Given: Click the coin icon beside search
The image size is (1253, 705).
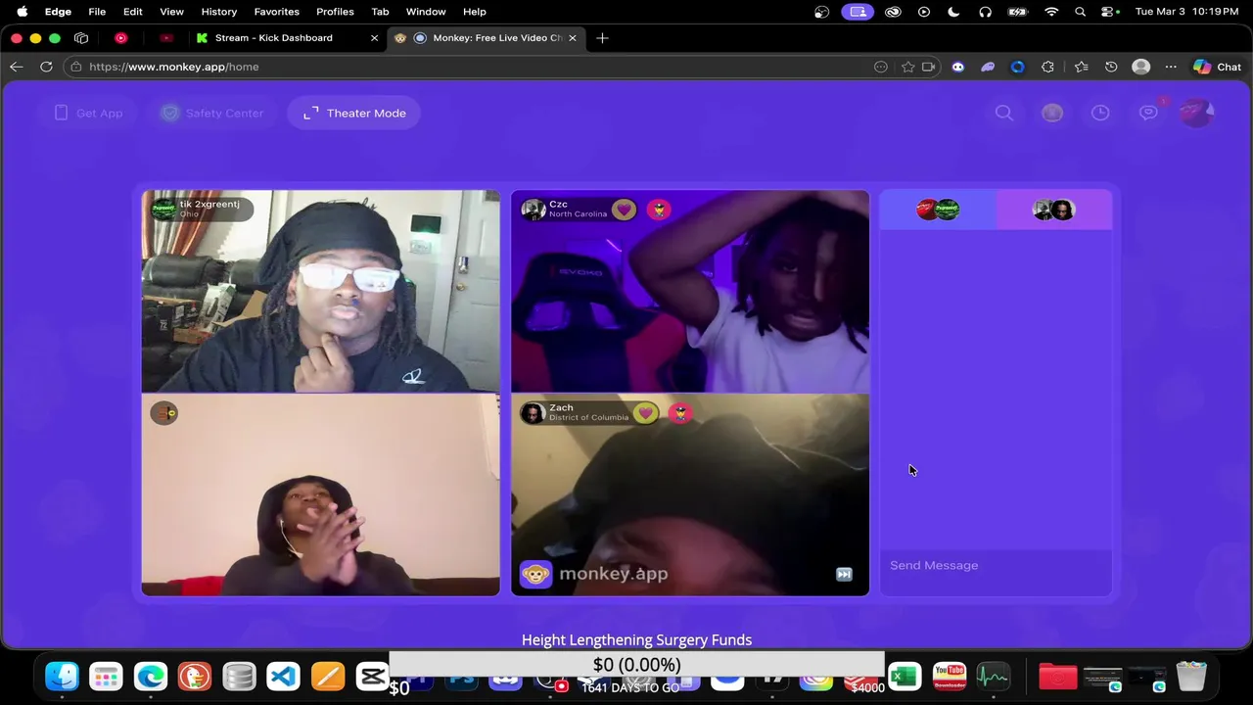Looking at the screenshot, I should click(1052, 113).
